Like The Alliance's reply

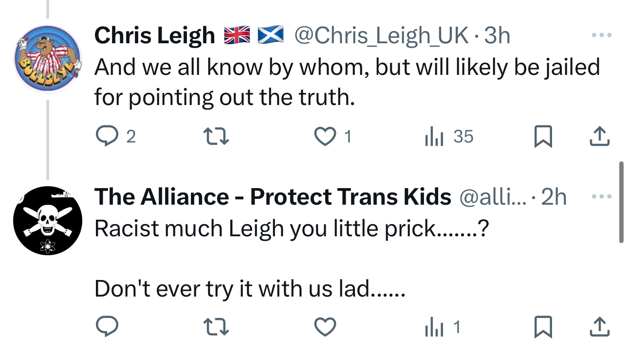(325, 327)
